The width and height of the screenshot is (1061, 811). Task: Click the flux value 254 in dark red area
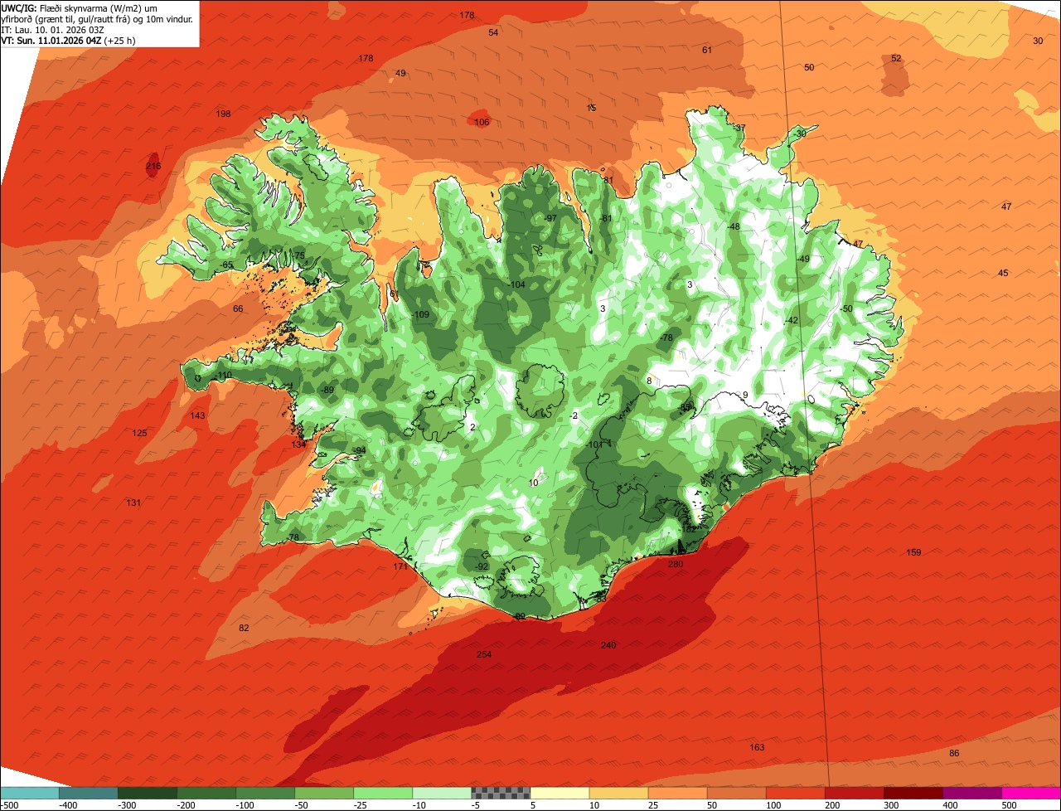coord(484,654)
